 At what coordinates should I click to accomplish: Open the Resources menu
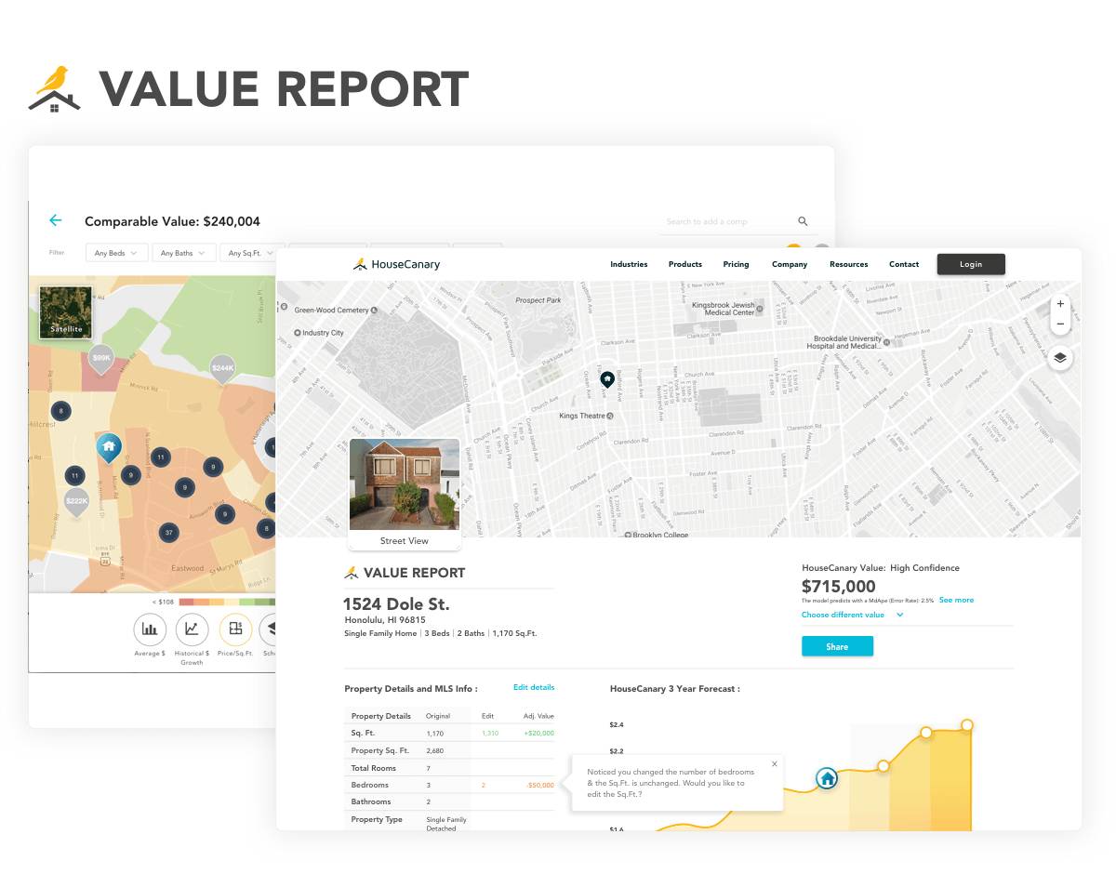coord(849,264)
